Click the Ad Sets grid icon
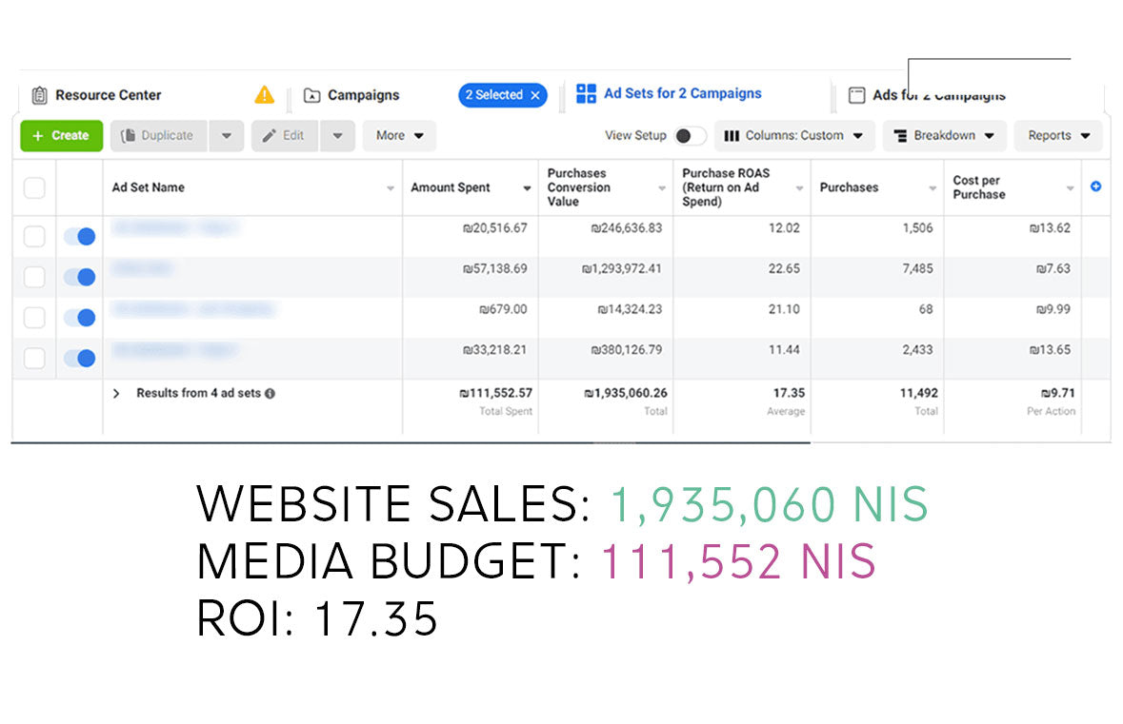This screenshot has height=724, width=1123. click(586, 93)
